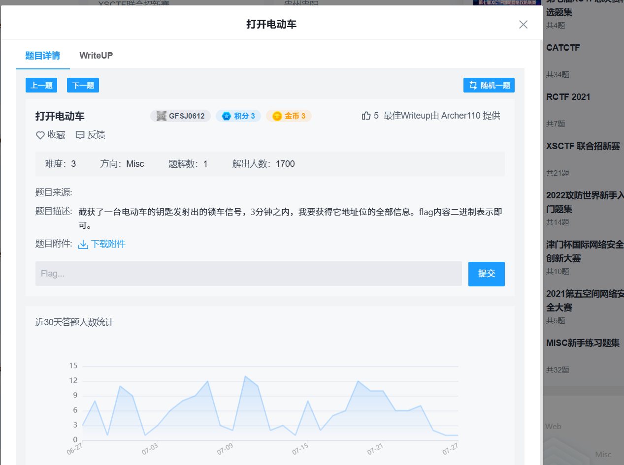This screenshot has height=465, width=624.
Task: Open feedback via the 反馈 comment icon
Action: (80, 135)
